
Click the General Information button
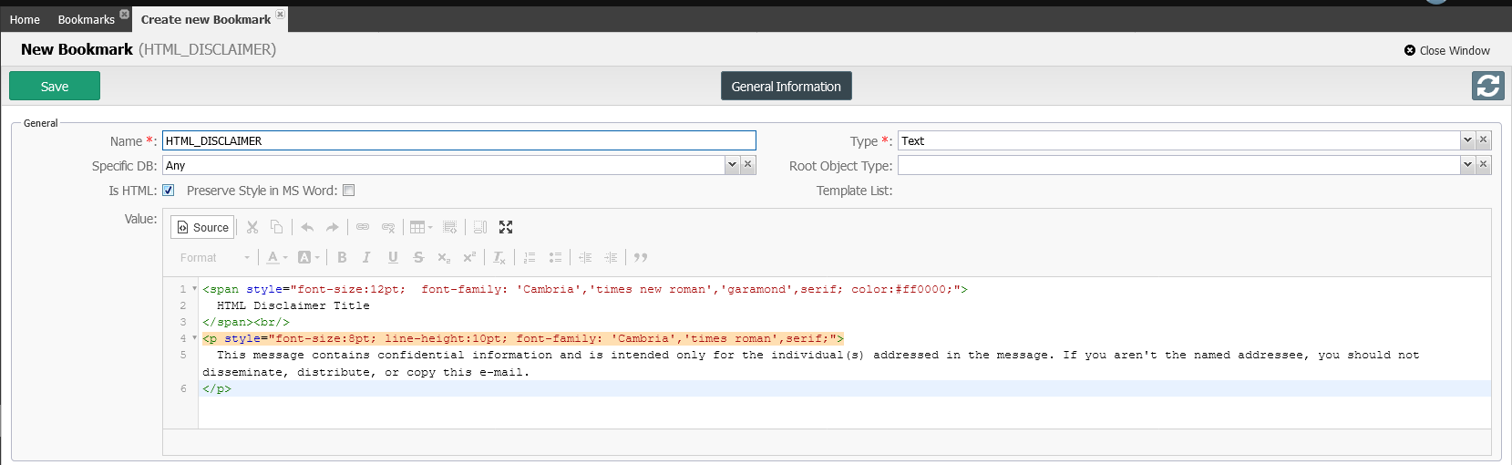coord(787,87)
